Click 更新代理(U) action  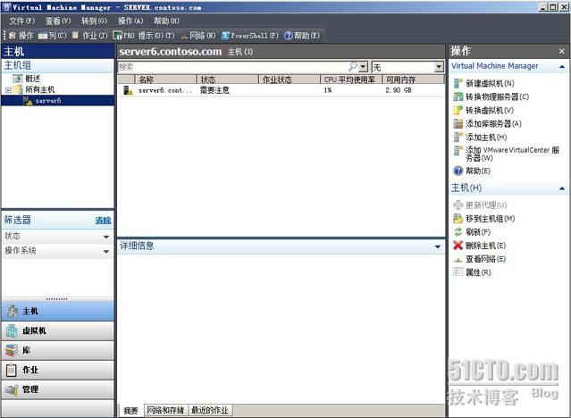pyautogui.click(x=486, y=205)
